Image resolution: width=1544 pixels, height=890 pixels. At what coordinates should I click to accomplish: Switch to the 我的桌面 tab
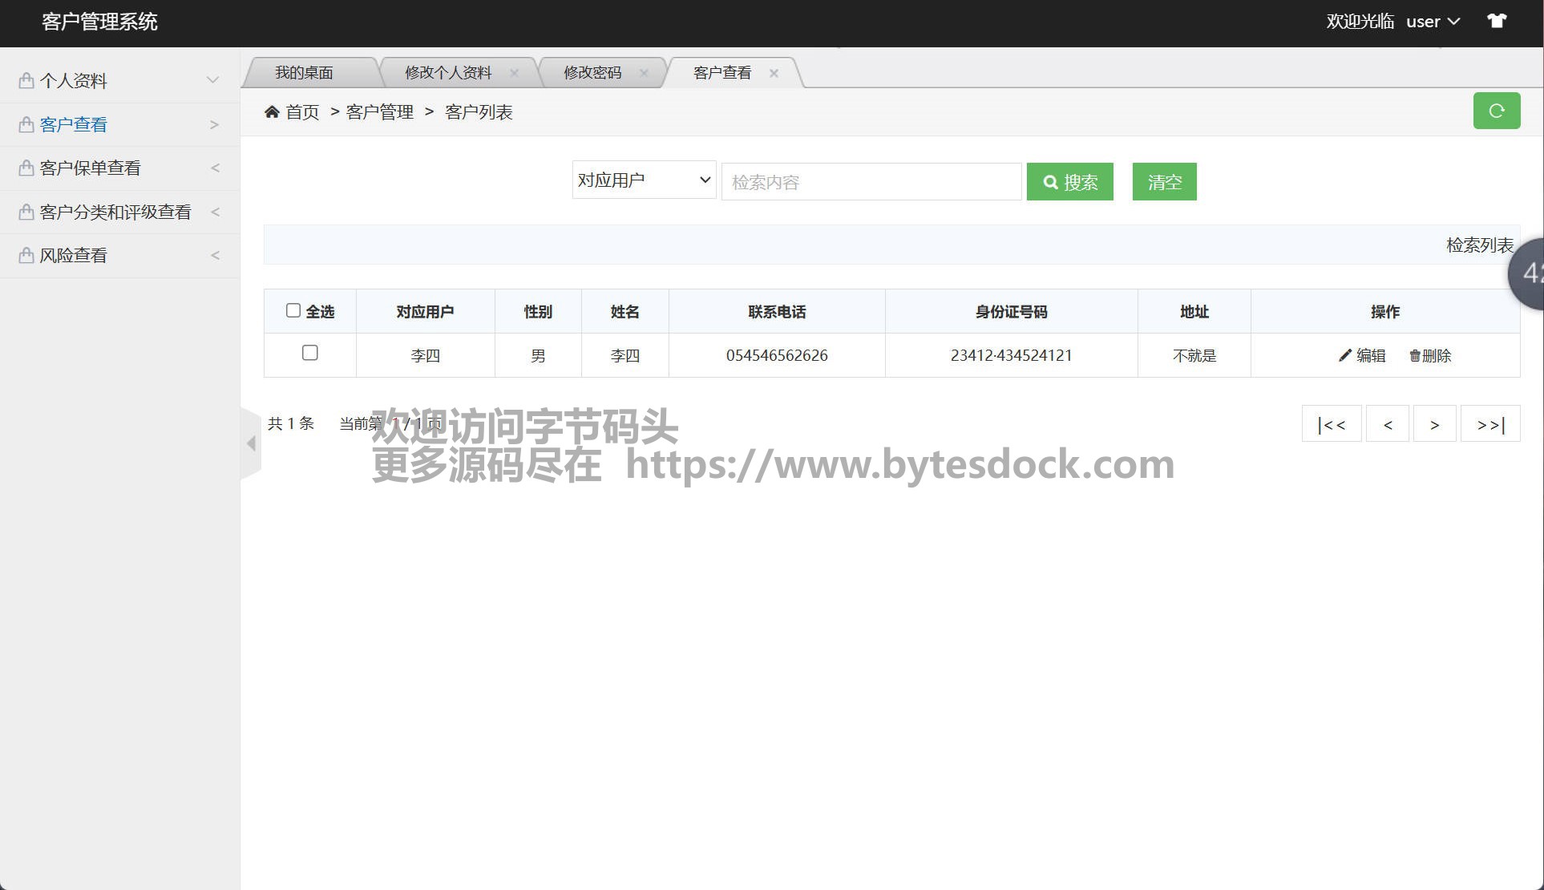[x=304, y=73]
